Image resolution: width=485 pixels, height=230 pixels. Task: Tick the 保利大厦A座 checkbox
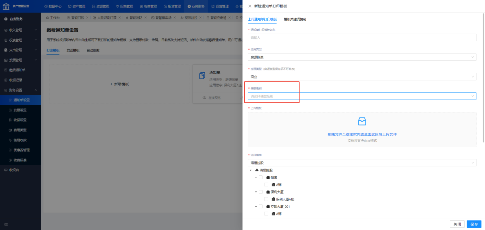tap(266, 199)
